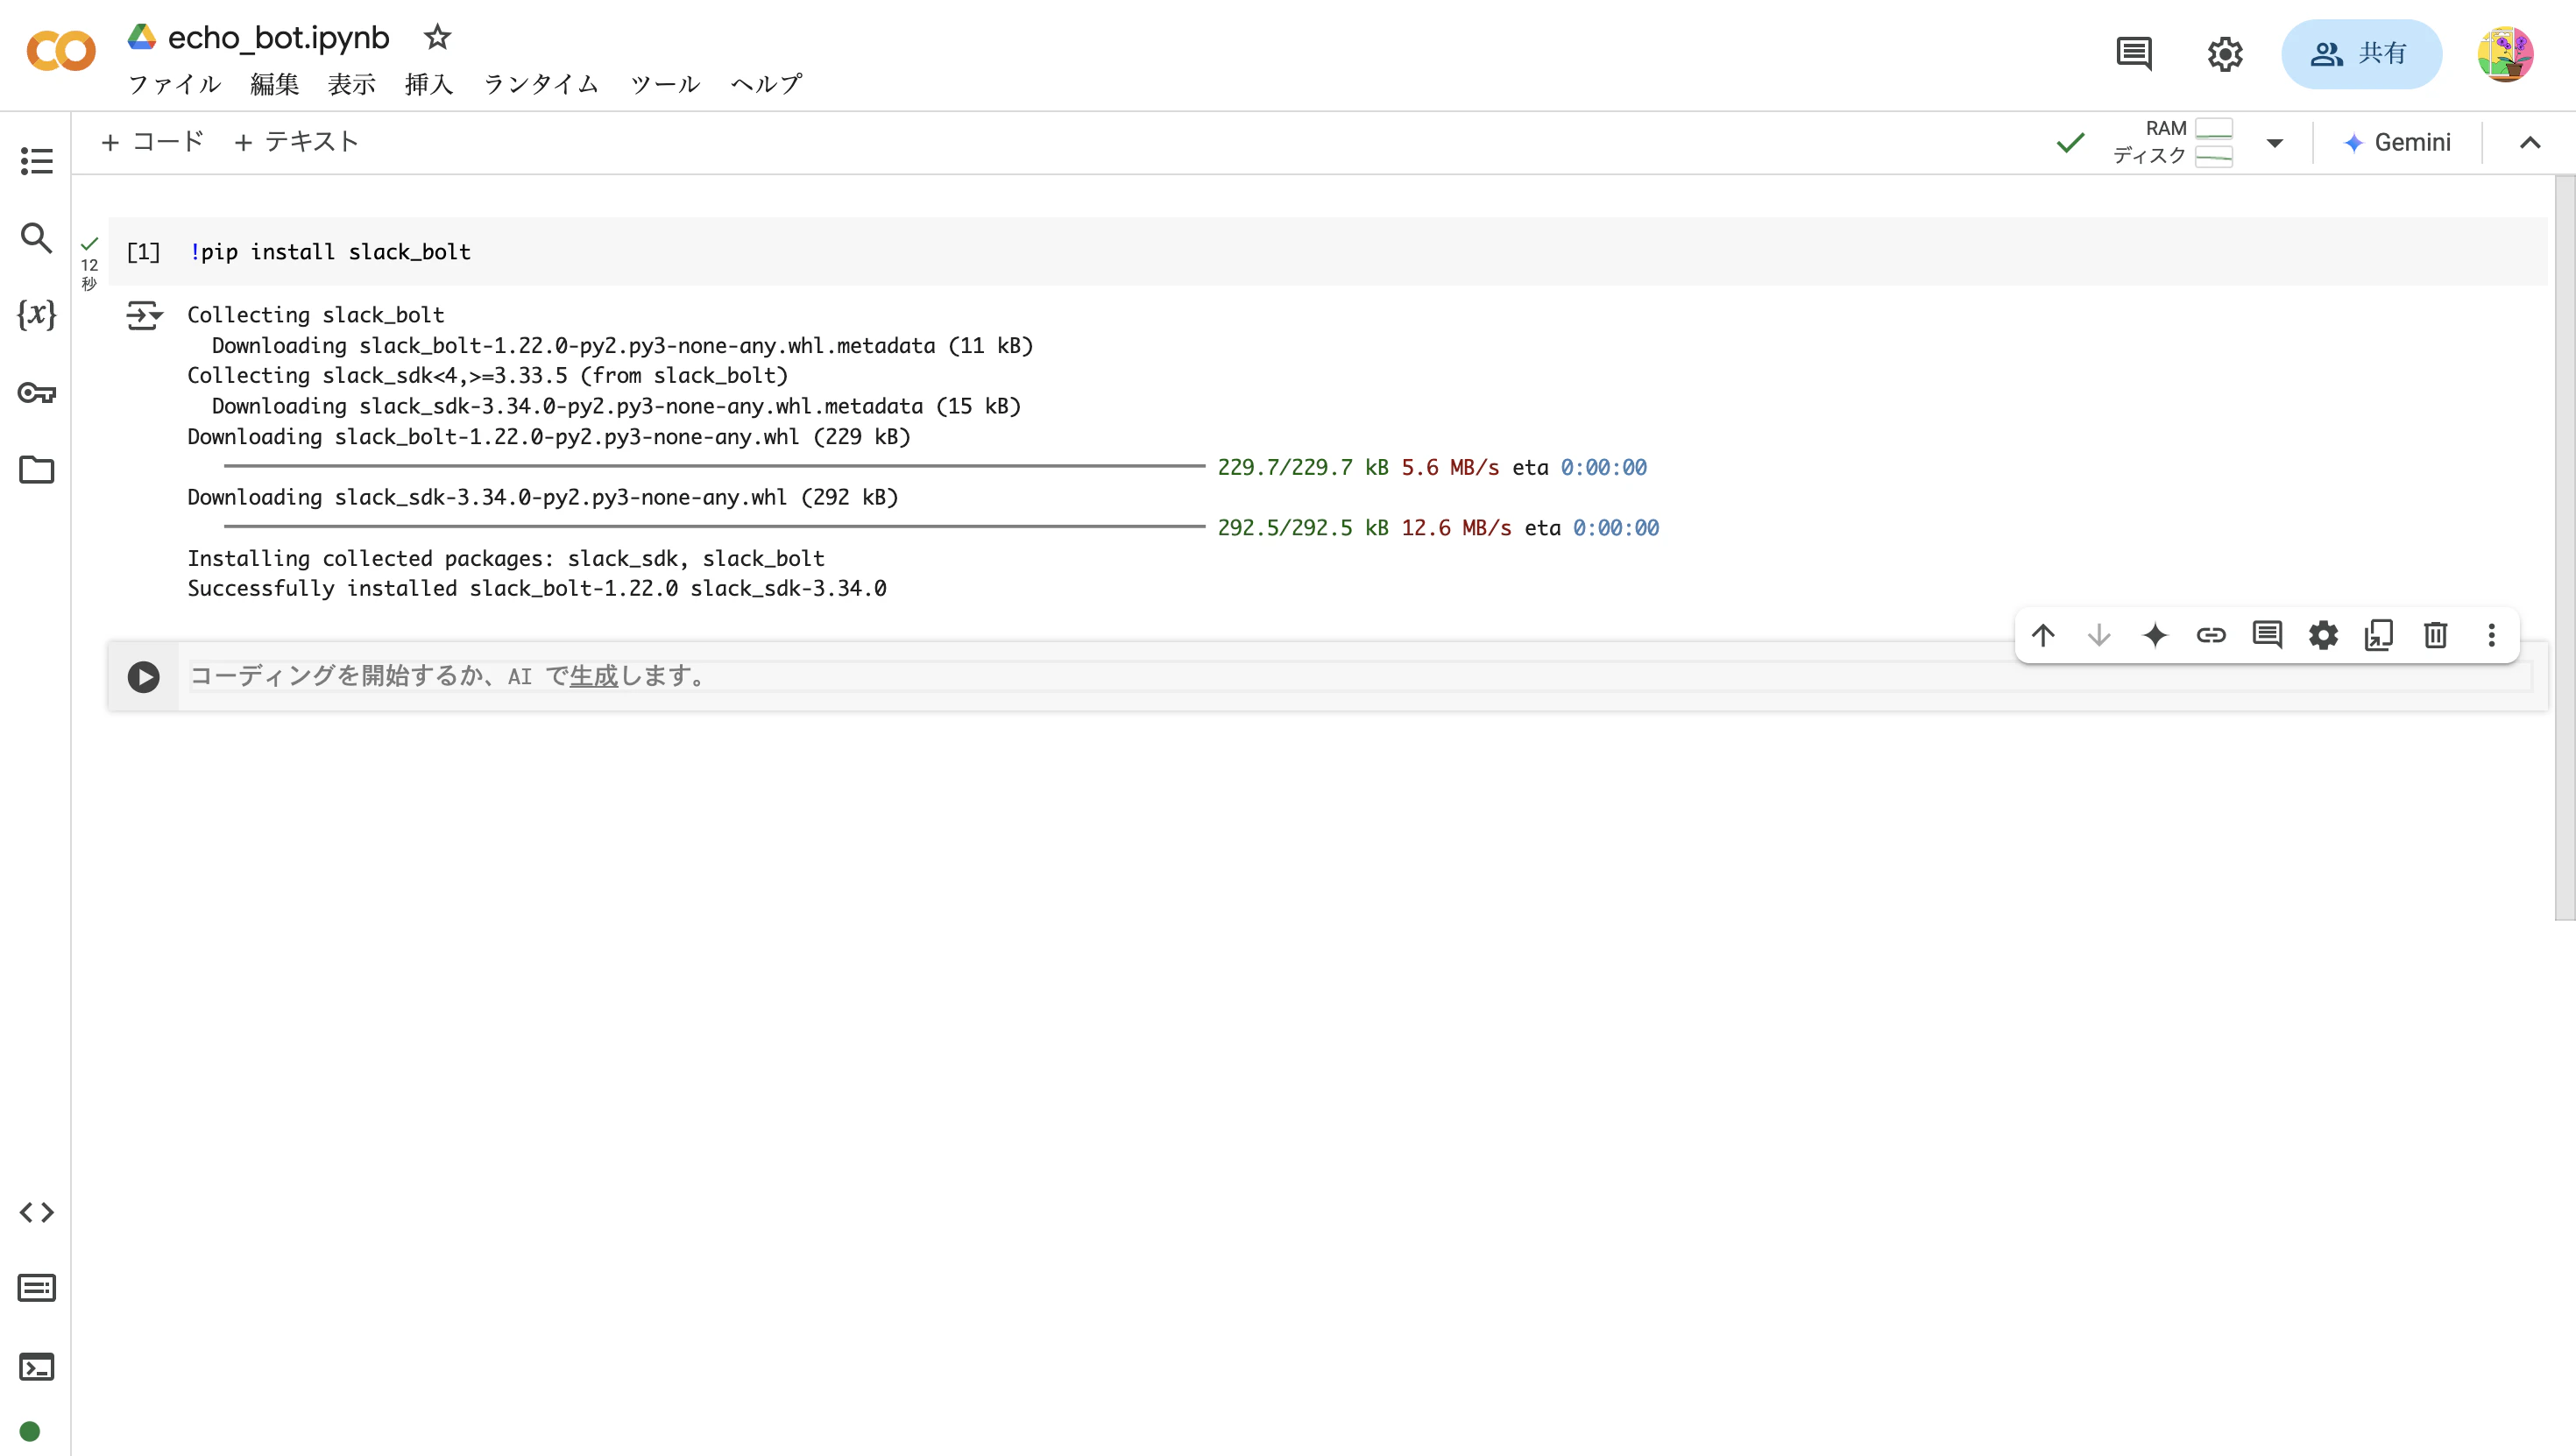Click the cell 1 execution count [1]
The width and height of the screenshot is (2576, 1456).
pos(143,252)
